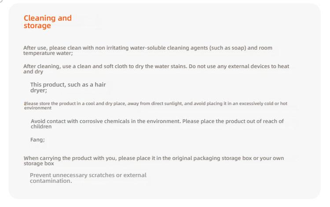Click the word "environment" below the store line
The image size is (330, 207).
[x=38, y=108]
